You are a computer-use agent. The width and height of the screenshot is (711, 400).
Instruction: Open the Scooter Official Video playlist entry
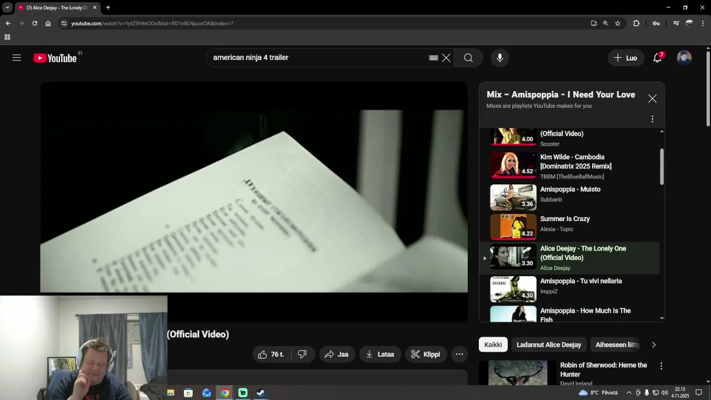click(x=569, y=138)
